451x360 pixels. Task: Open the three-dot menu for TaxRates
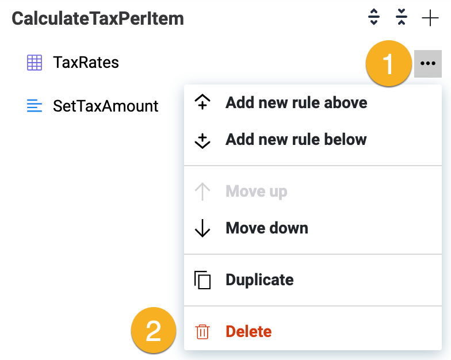click(427, 63)
